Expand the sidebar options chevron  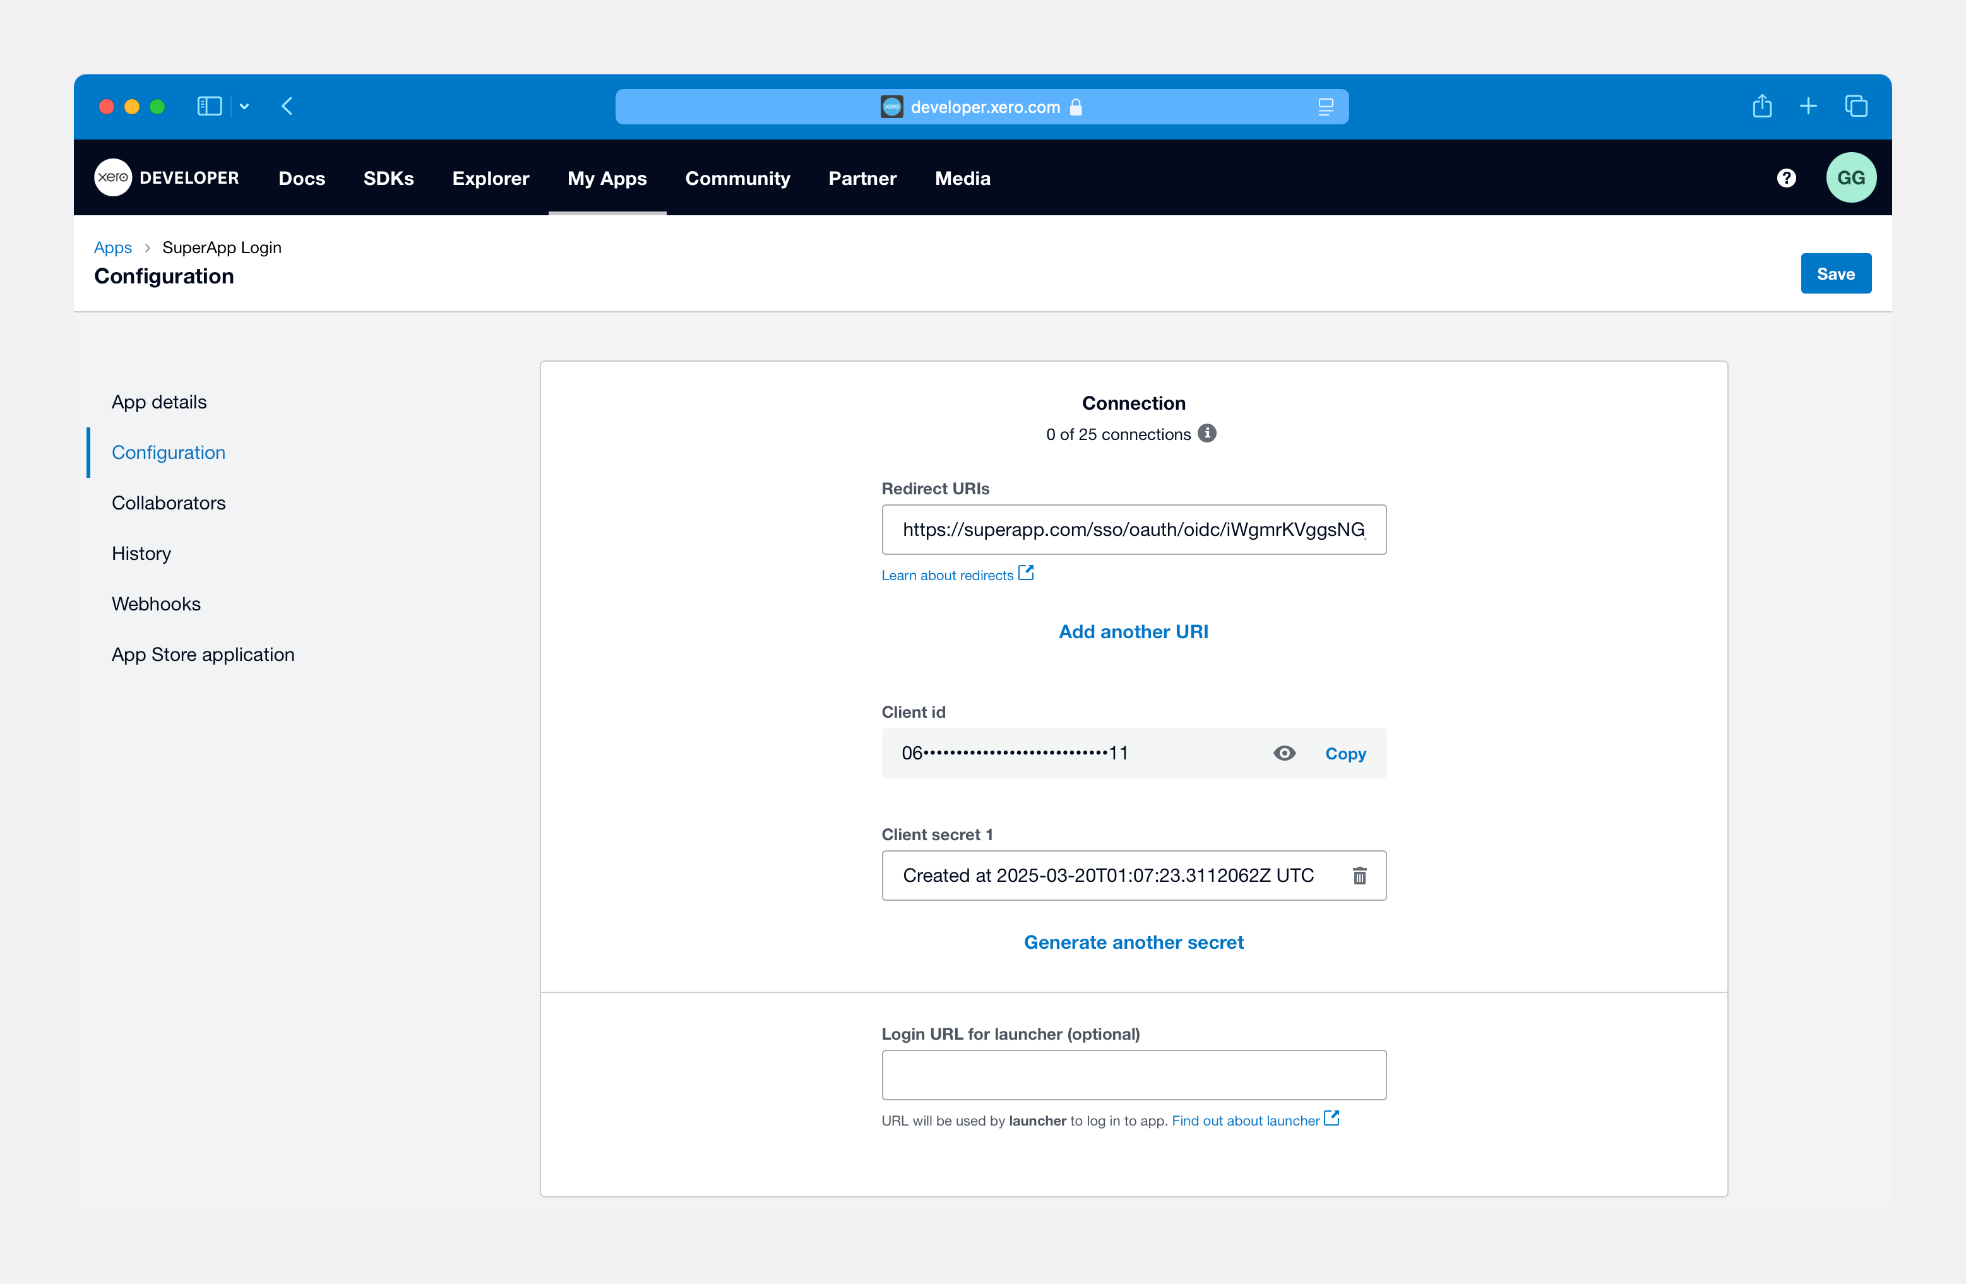click(243, 105)
